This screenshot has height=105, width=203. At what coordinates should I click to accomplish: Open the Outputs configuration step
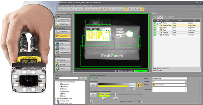[63, 48]
